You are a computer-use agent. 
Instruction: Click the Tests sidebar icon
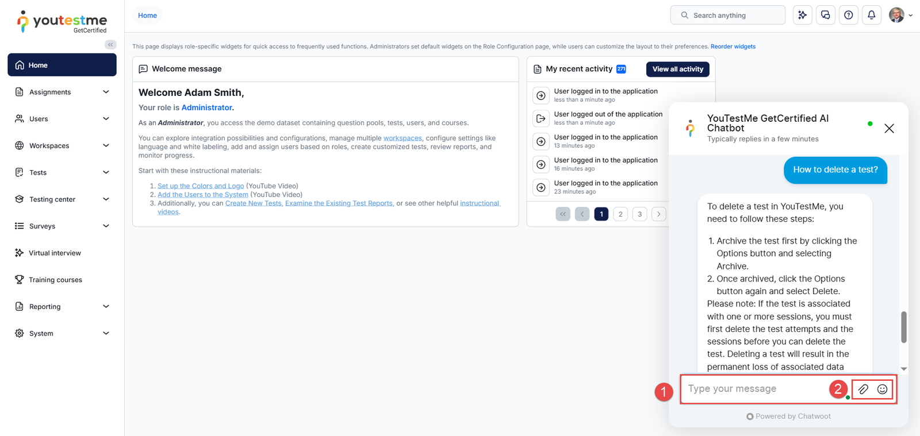tap(20, 172)
